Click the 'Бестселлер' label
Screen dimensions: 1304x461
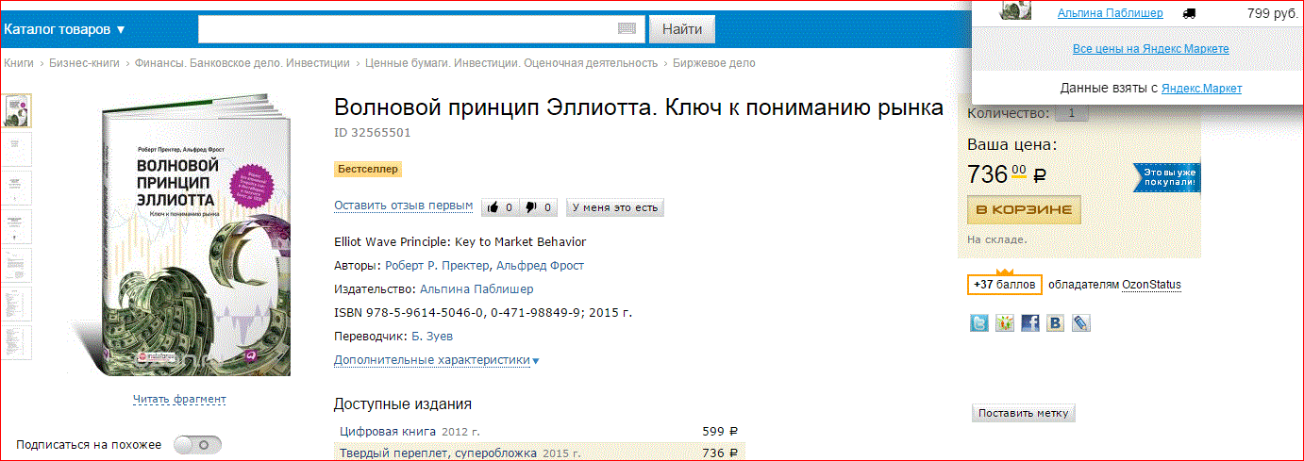pos(368,170)
